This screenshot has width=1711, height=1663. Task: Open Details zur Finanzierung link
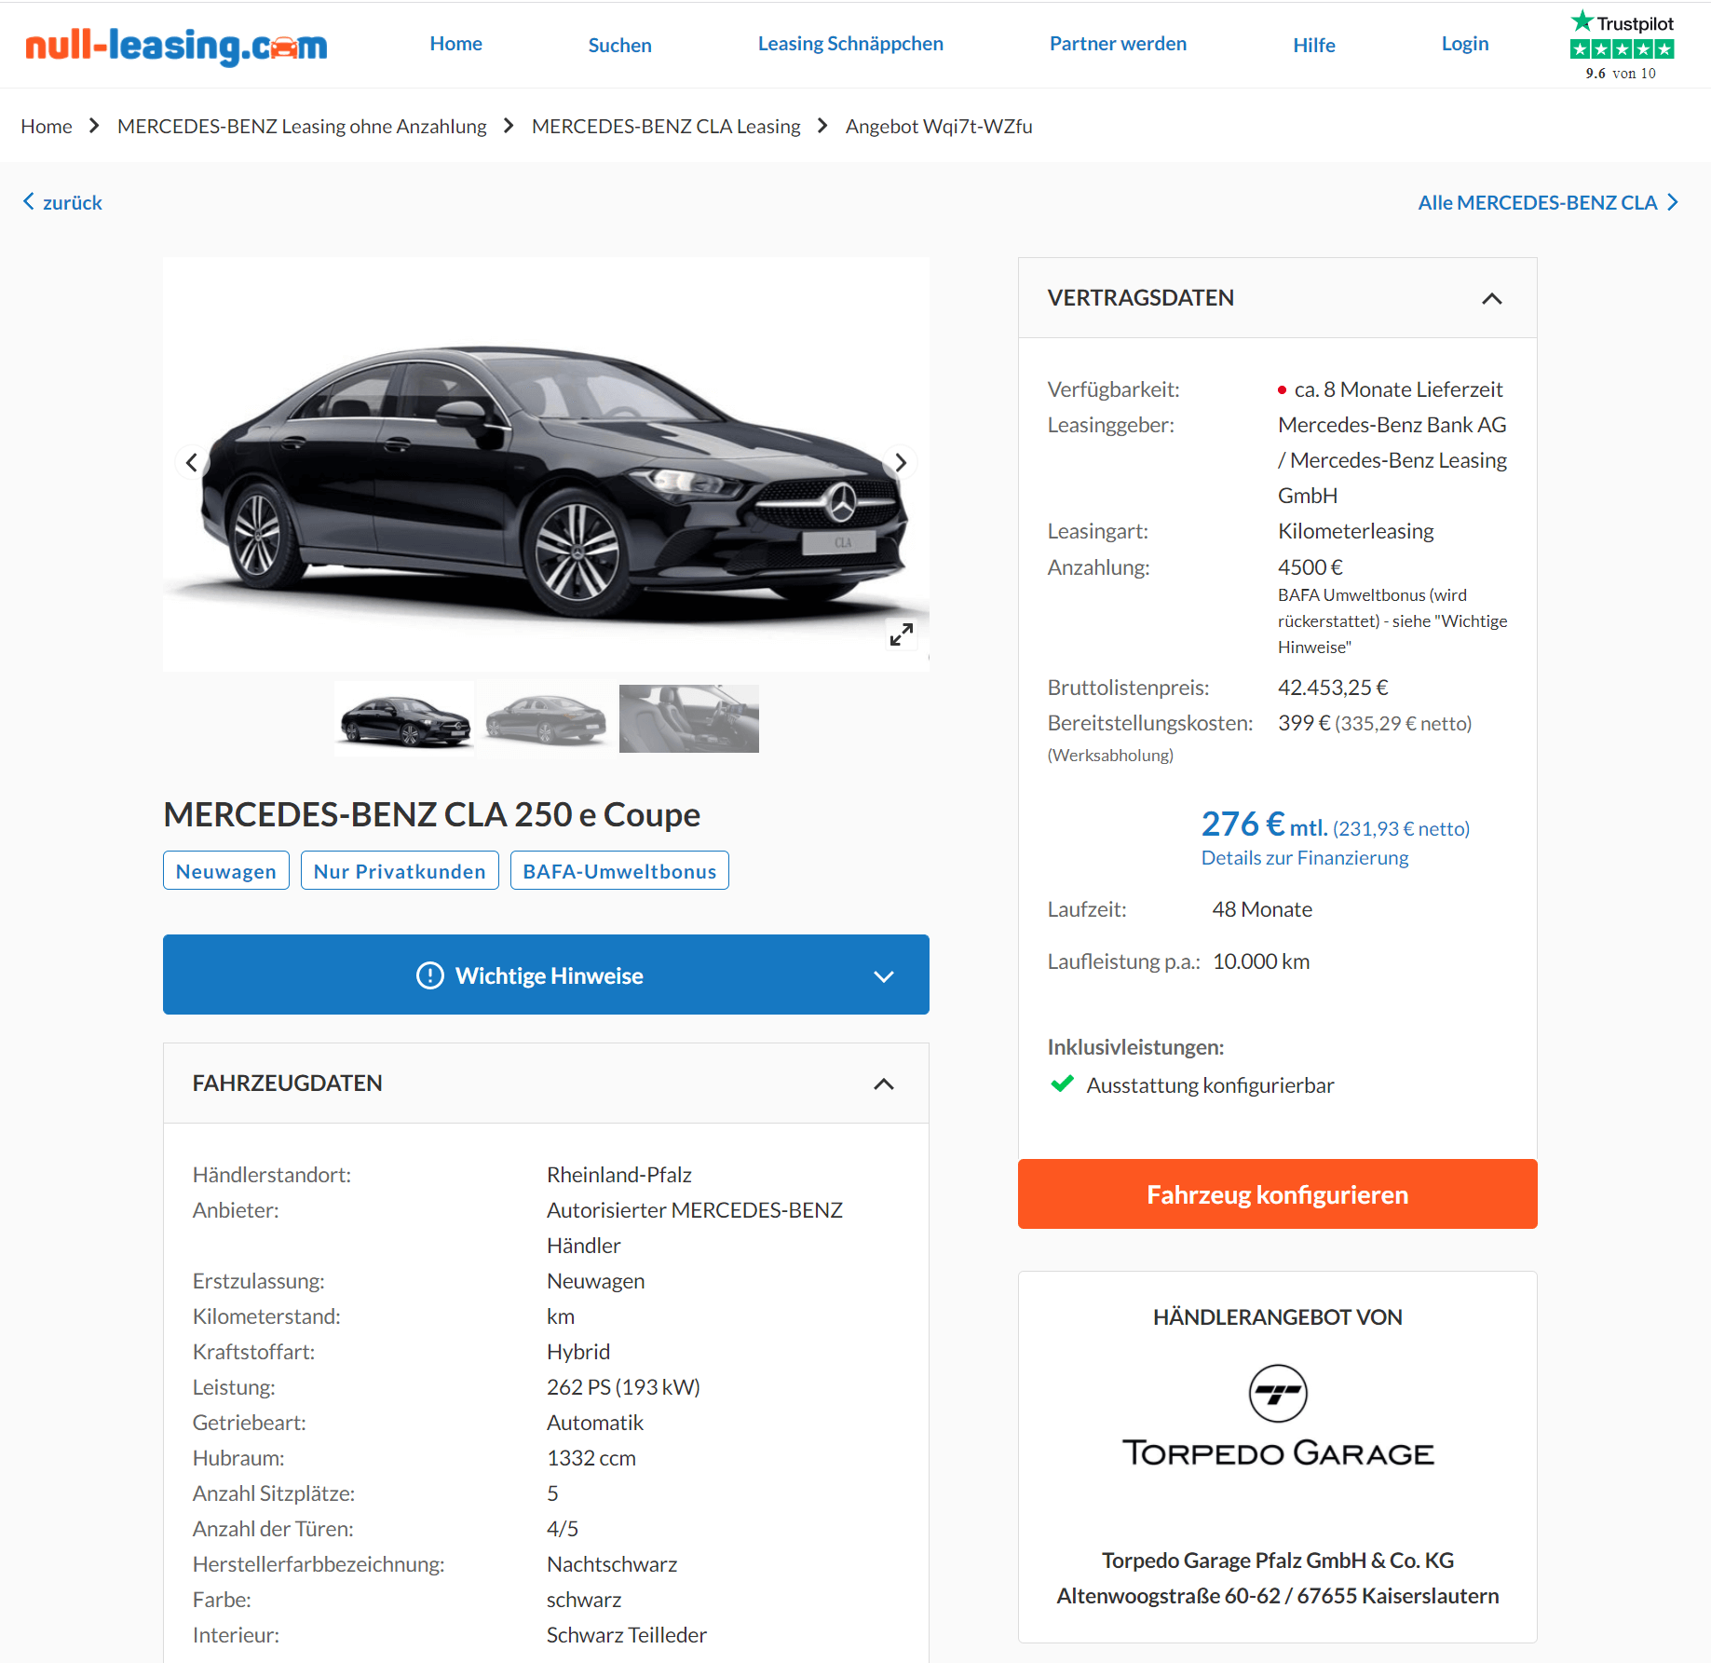coord(1304,857)
